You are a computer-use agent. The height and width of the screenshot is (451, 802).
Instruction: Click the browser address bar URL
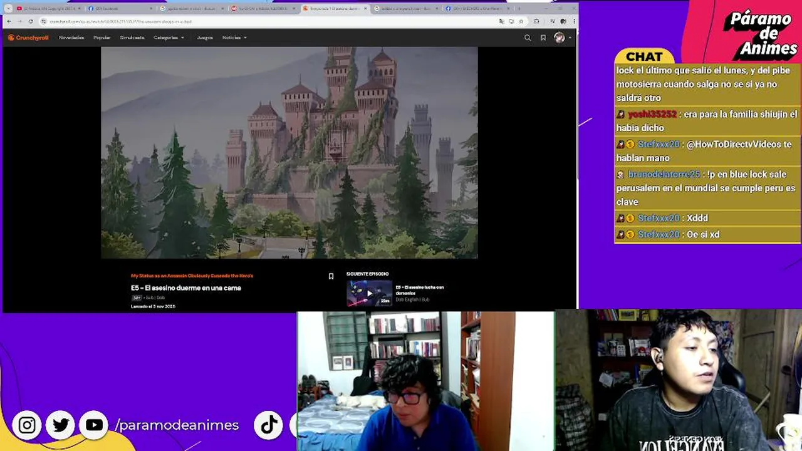tap(121, 21)
